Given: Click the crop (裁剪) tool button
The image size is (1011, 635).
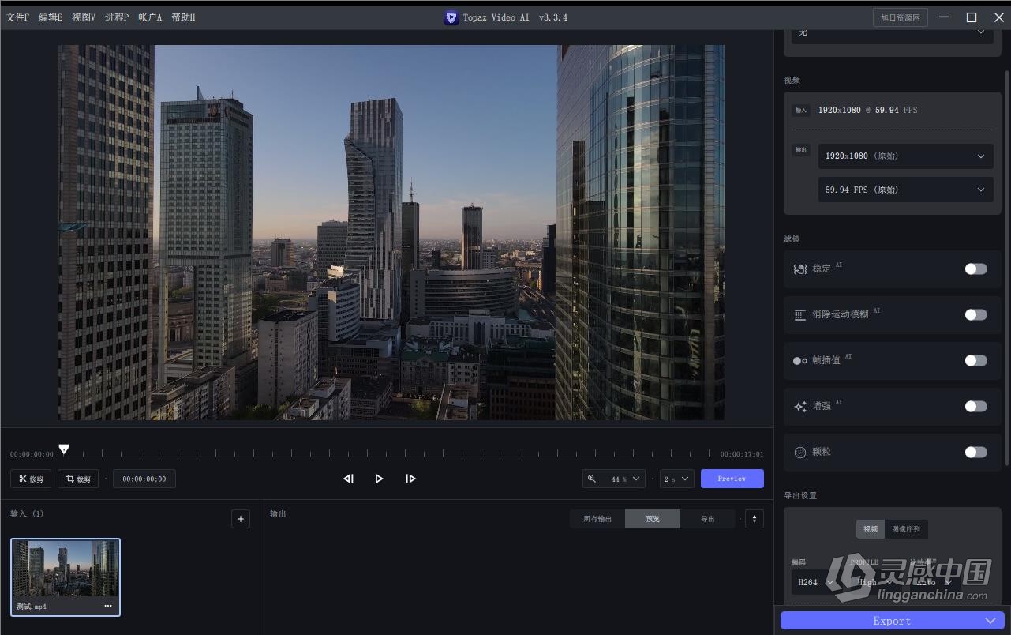Looking at the screenshot, I should coord(78,479).
